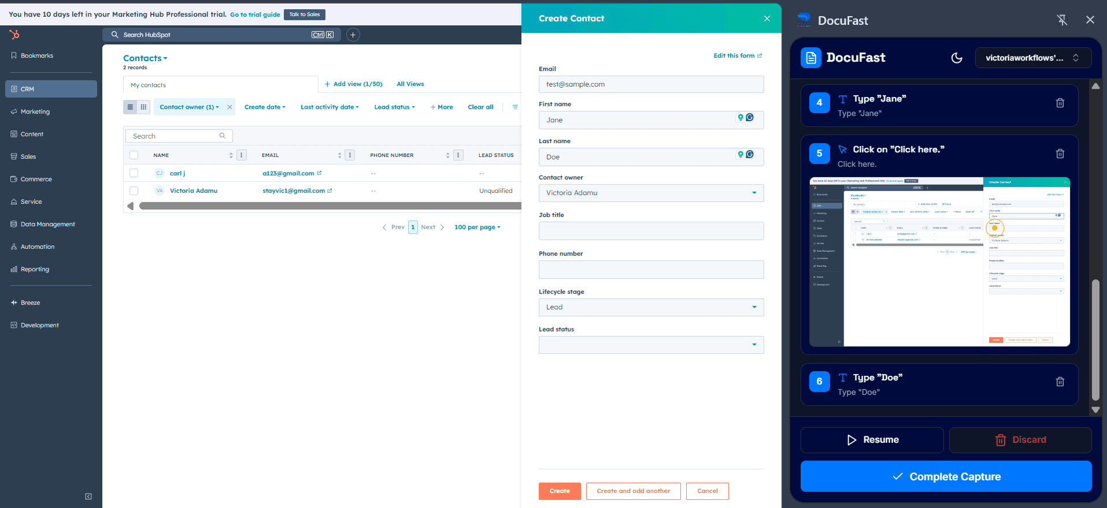Click the Search HubSpot bar
Image resolution: width=1107 pixels, height=508 pixels.
222,35
